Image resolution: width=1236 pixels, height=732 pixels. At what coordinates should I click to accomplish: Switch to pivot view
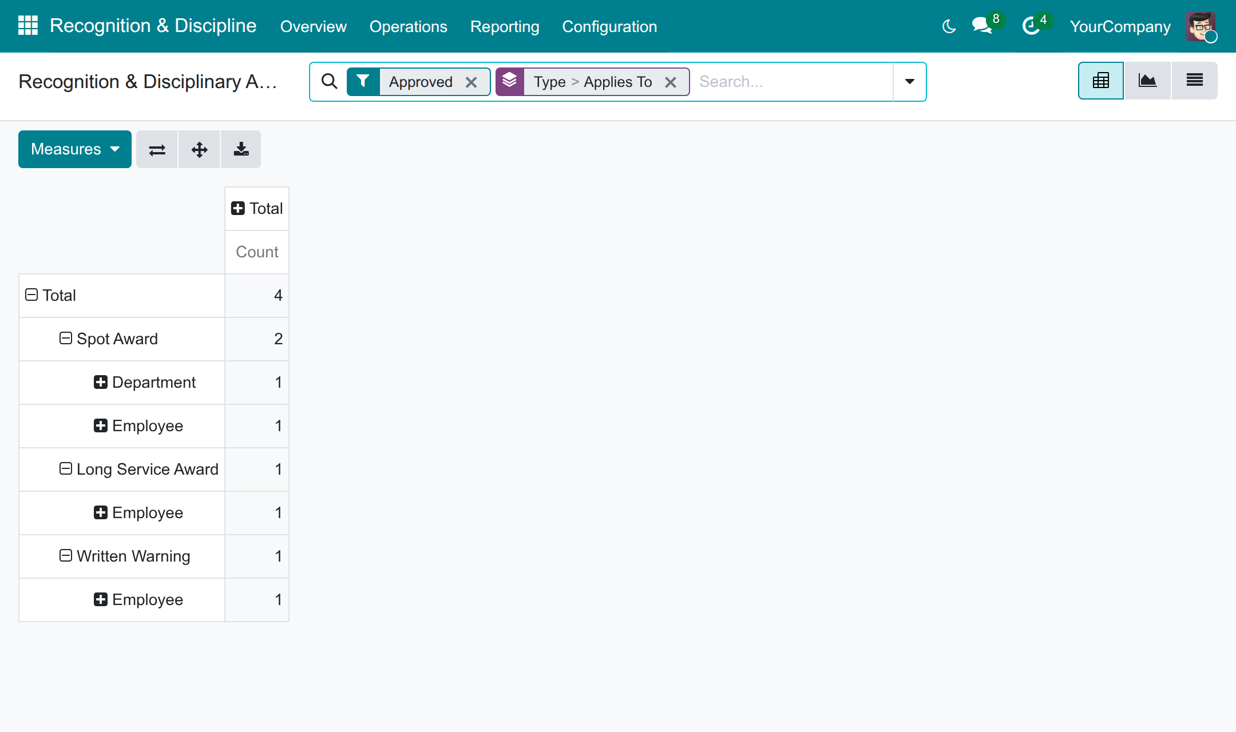pos(1101,81)
